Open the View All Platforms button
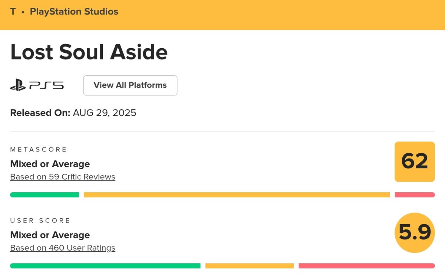Screen dimensions: 445x277 coord(130,85)
